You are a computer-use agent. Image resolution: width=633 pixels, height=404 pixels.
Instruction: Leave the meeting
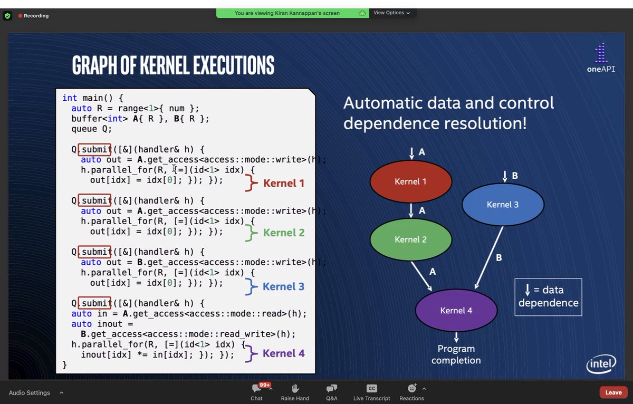coord(613,392)
